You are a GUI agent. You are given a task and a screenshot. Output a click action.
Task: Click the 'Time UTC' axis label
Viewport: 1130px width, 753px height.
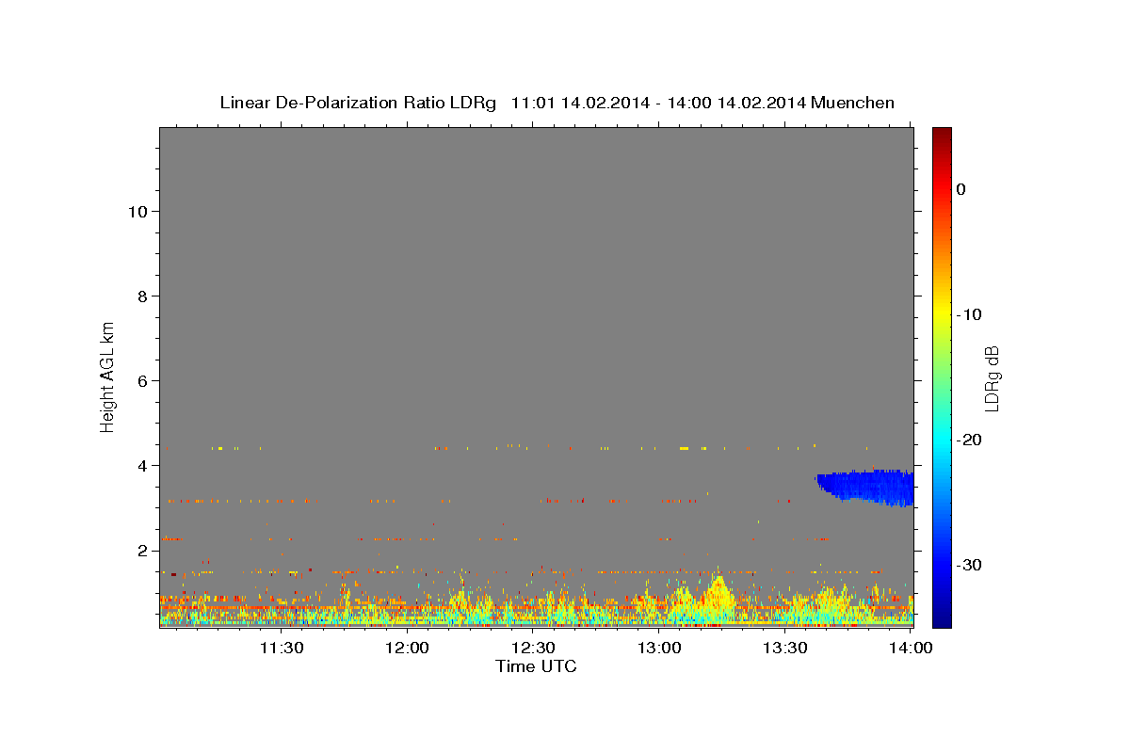pos(536,666)
